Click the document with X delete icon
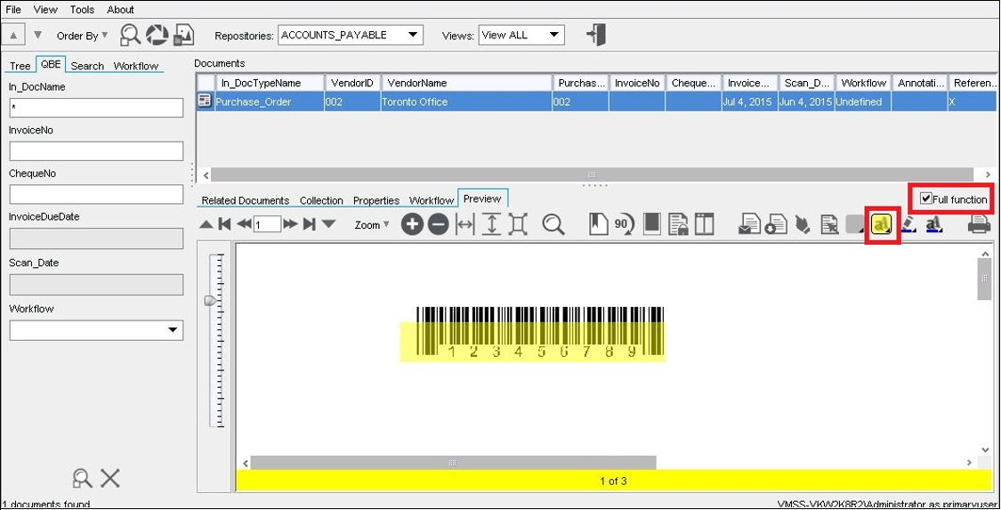The width and height of the screenshot is (1001, 510). coord(829,224)
